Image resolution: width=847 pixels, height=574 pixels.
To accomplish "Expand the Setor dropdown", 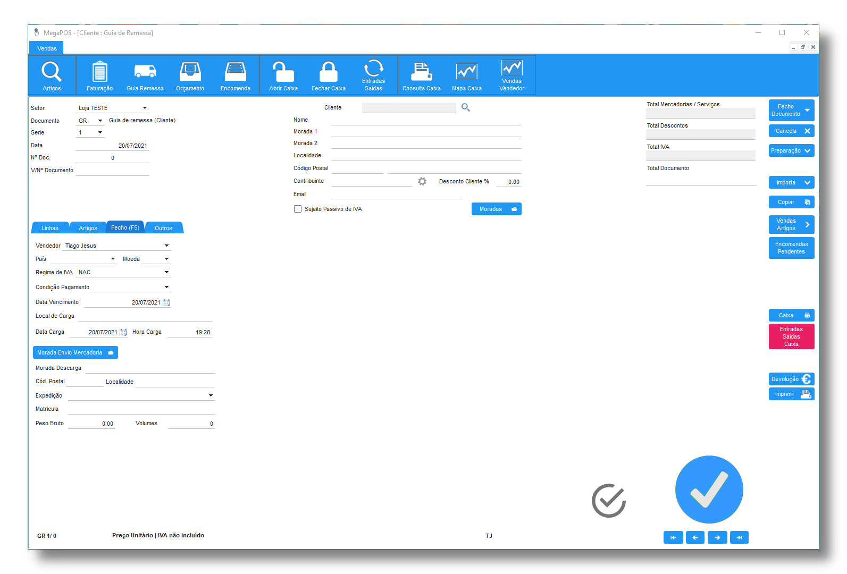I will coord(145,108).
